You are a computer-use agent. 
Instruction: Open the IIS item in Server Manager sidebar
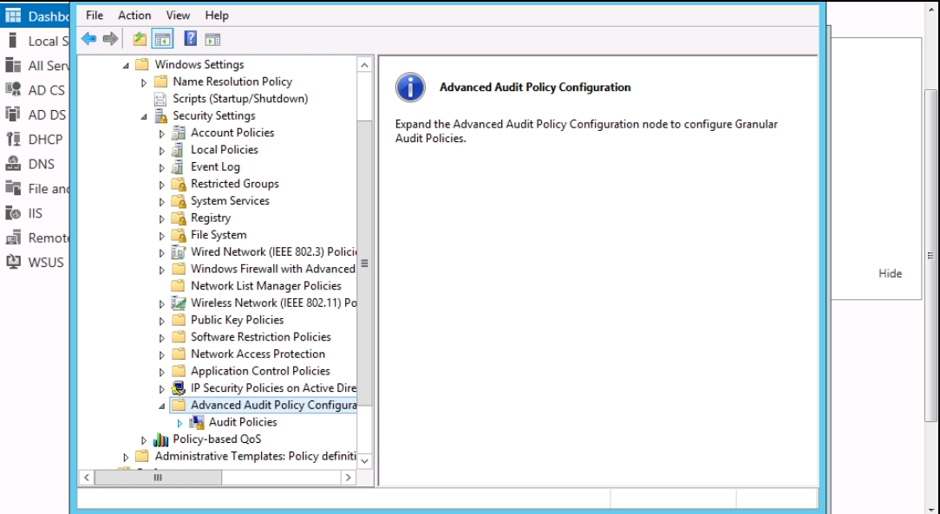pos(35,213)
